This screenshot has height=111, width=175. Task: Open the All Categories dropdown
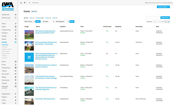(x=62, y=21)
